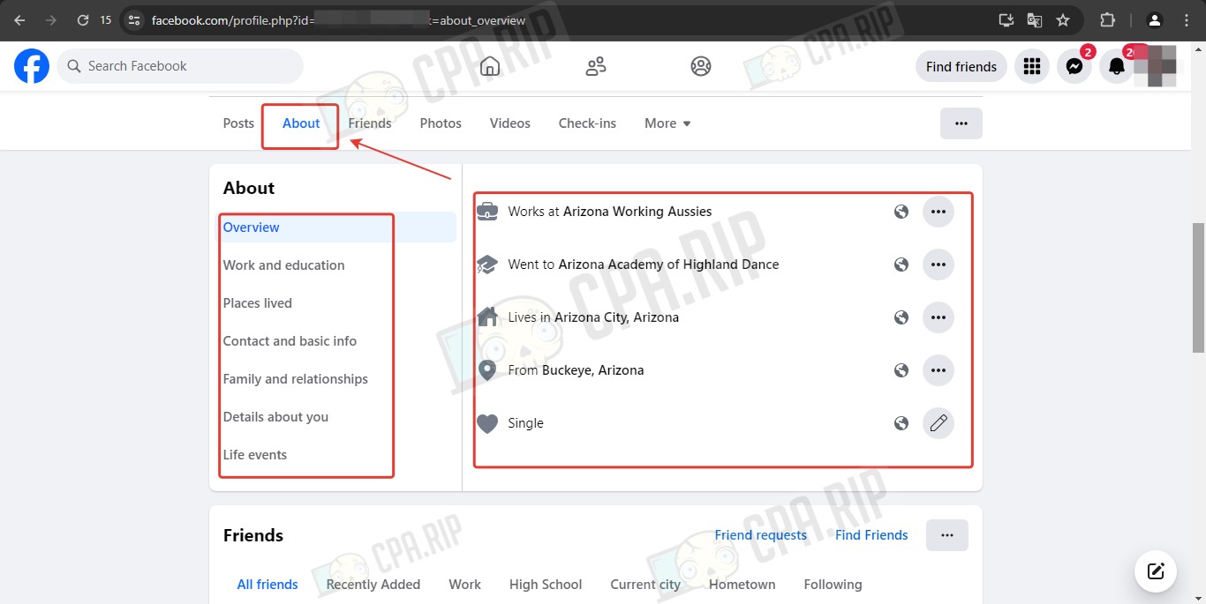This screenshot has width=1206, height=604.
Task: Open Friends icon in top navigation
Action: (x=596, y=66)
